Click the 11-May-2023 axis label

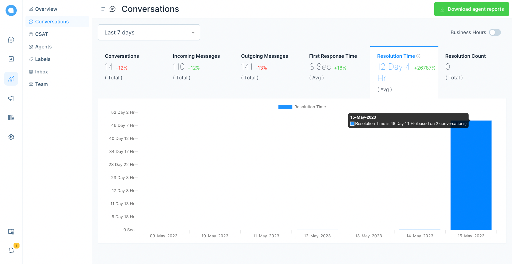tap(266, 236)
